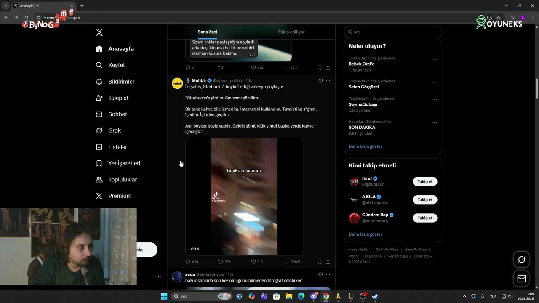Open floating Grok button

coord(521,260)
